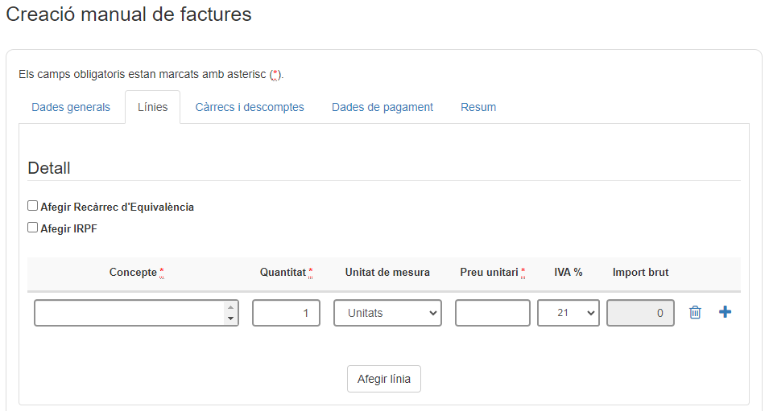Click the blue plus icon on line

coord(725,312)
